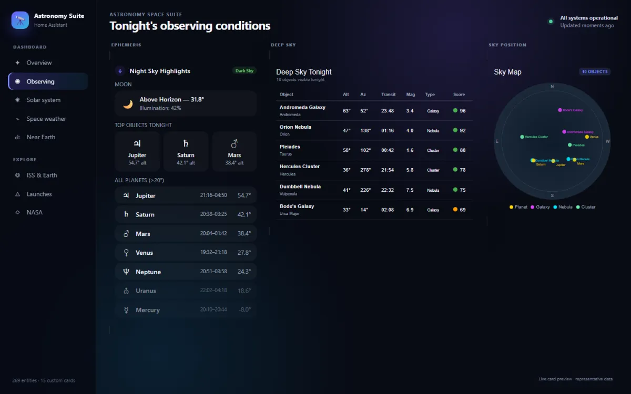This screenshot has height=394, width=631.
Task: Click the Night Sky Highlights card icon
Action: 120,71
